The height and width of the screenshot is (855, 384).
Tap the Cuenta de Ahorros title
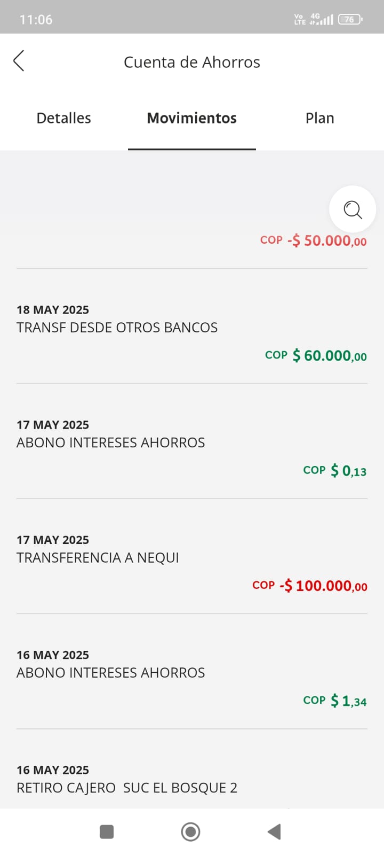pyautogui.click(x=191, y=62)
